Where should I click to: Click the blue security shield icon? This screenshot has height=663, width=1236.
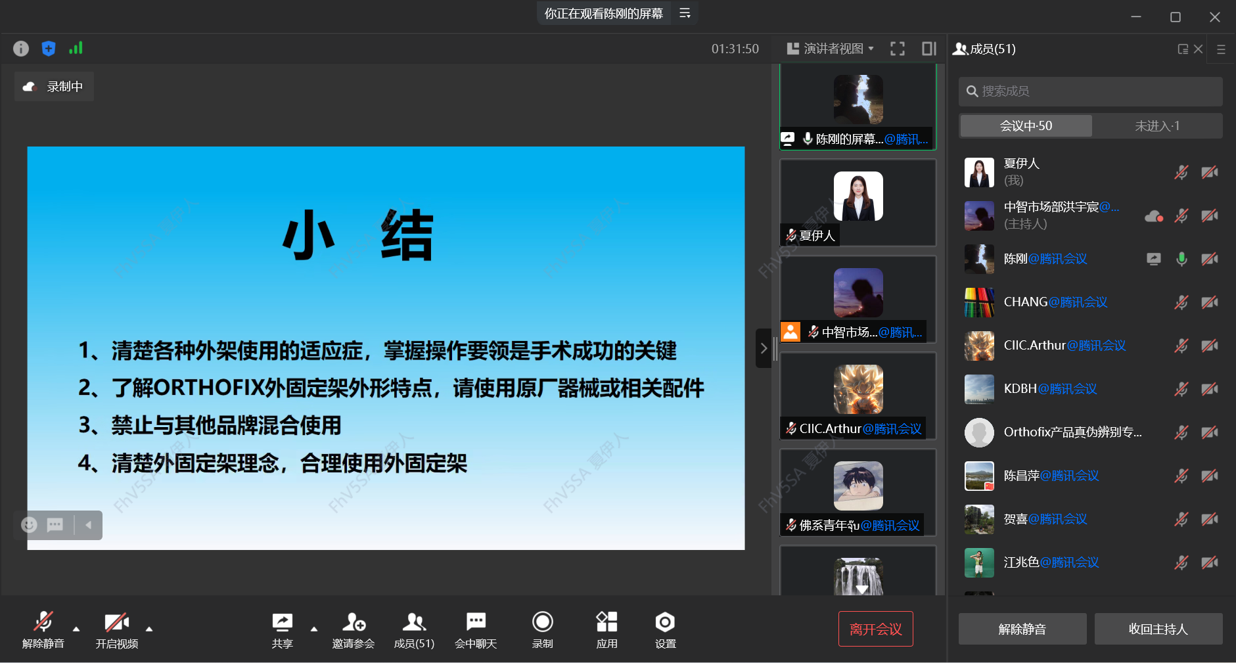pyautogui.click(x=49, y=49)
